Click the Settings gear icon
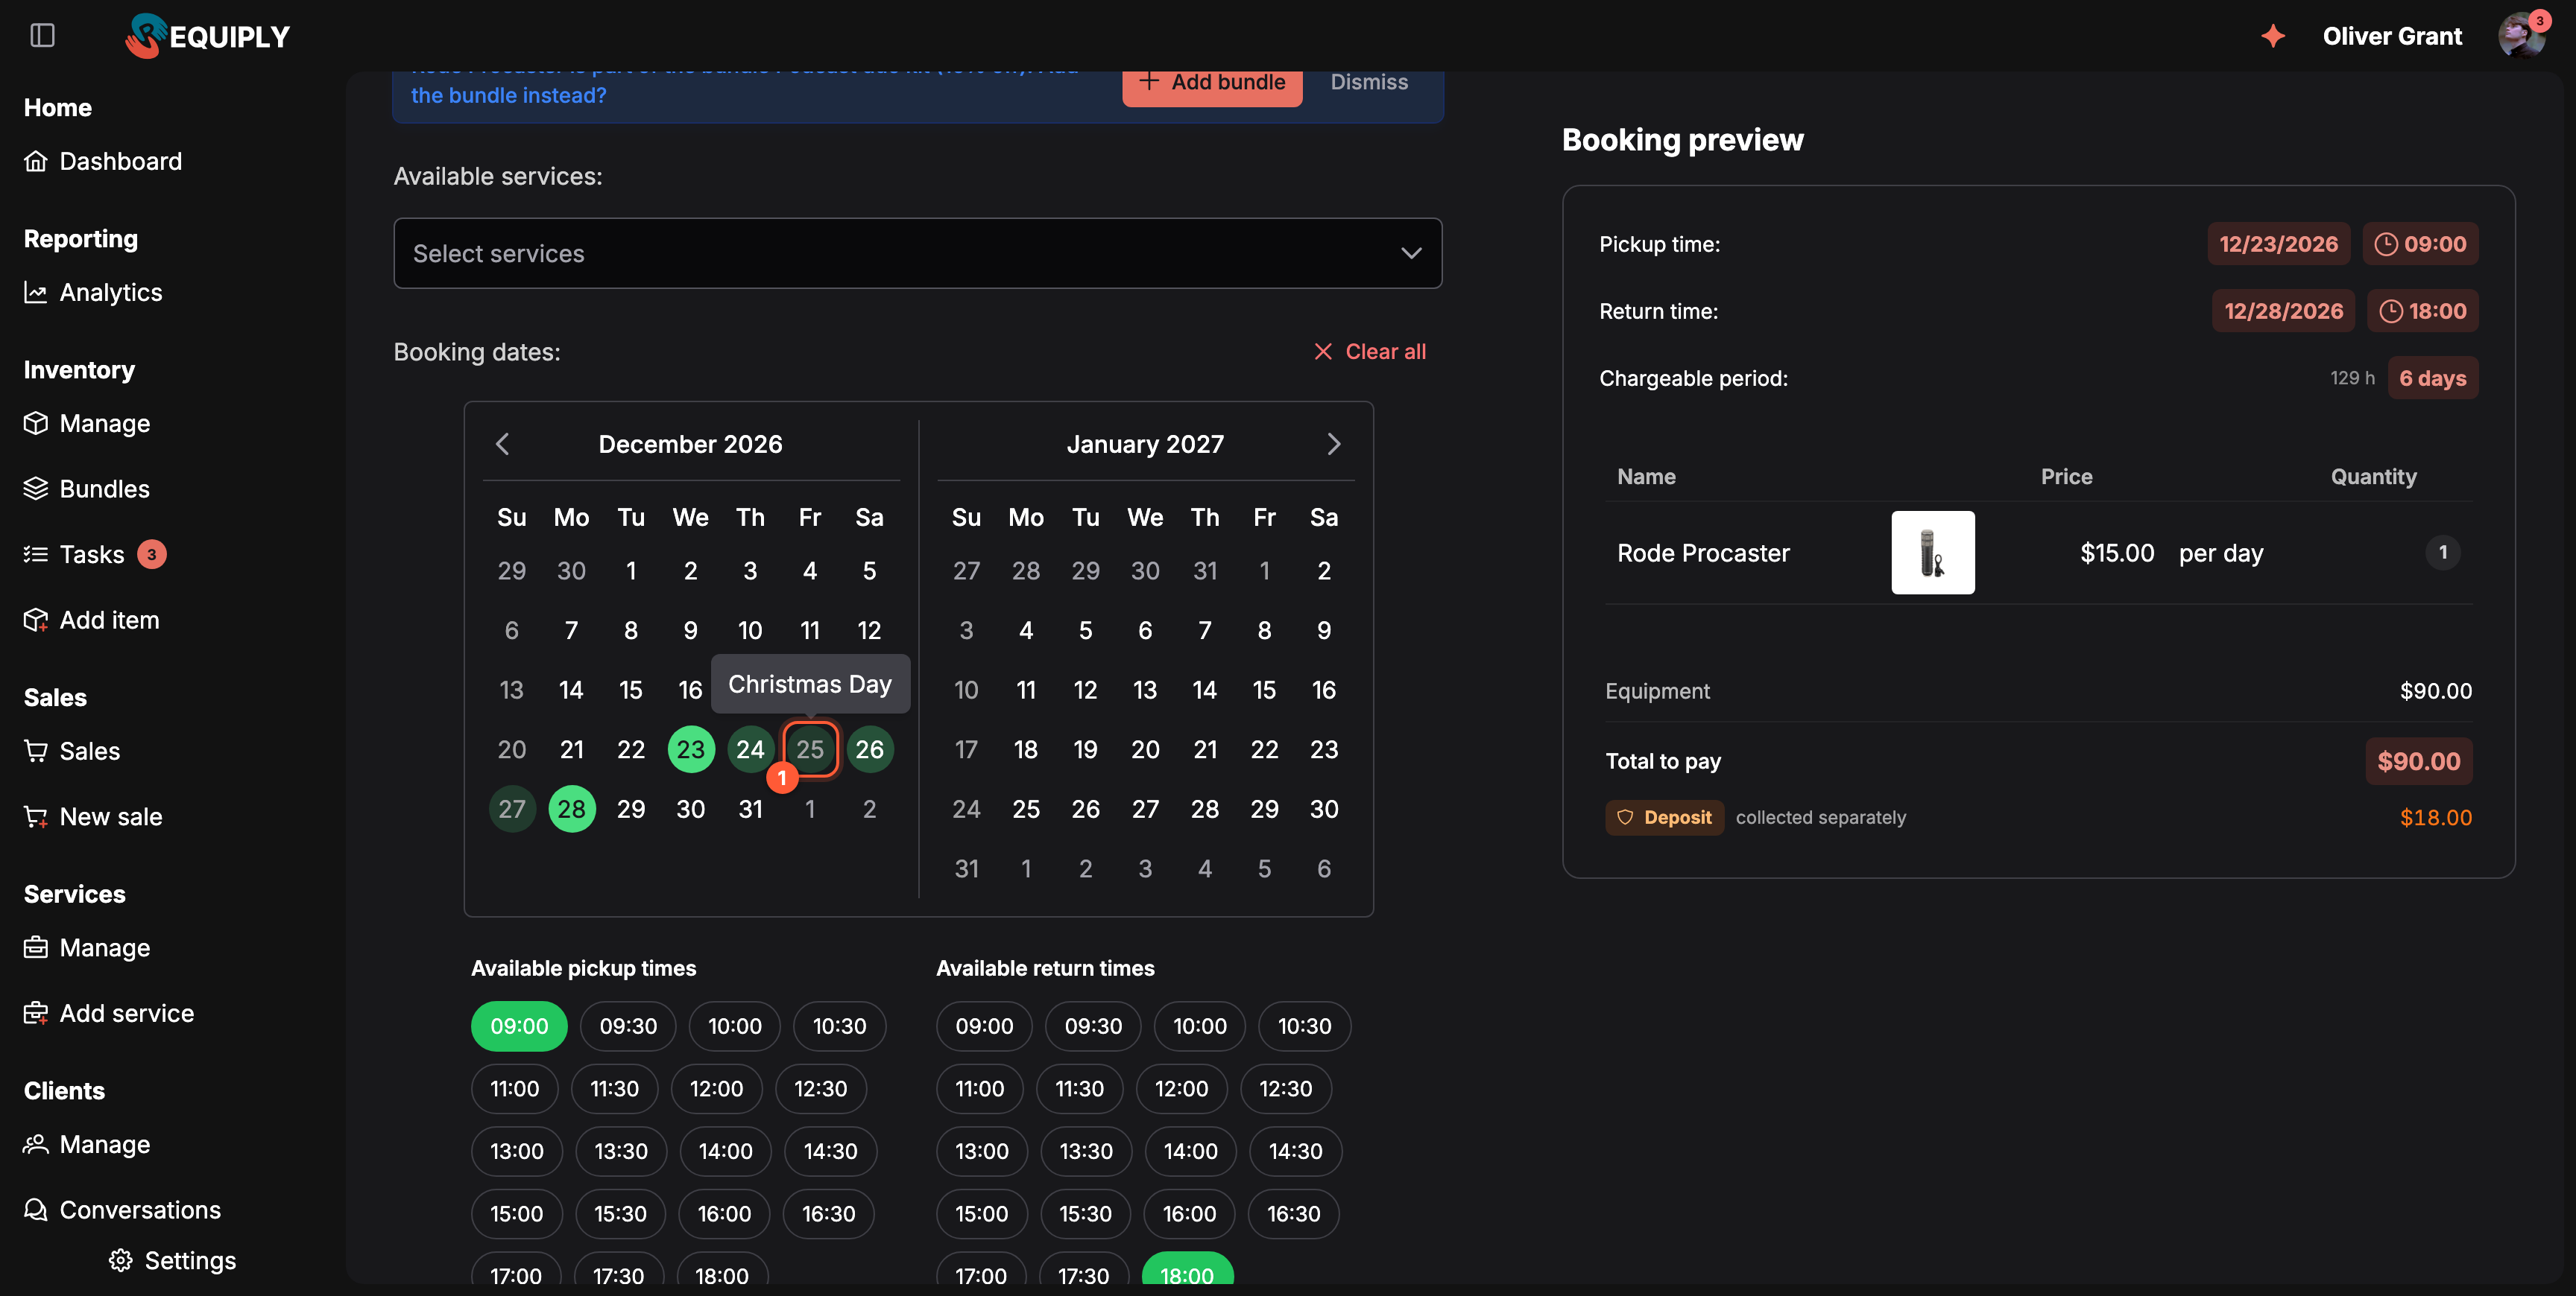The image size is (2576, 1296). tap(121, 1260)
